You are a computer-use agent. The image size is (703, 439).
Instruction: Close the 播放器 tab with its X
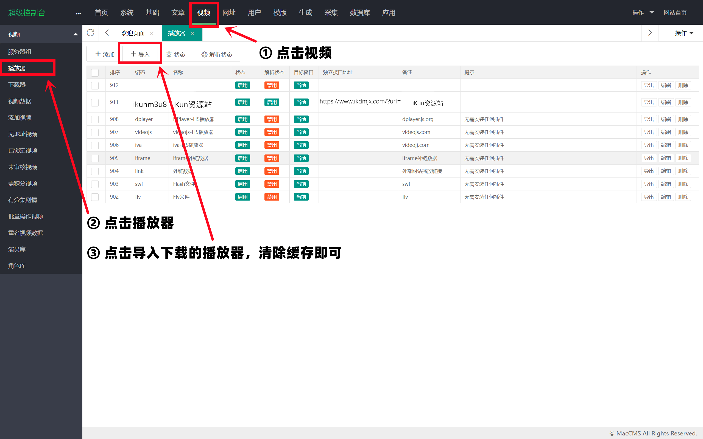[x=192, y=33]
